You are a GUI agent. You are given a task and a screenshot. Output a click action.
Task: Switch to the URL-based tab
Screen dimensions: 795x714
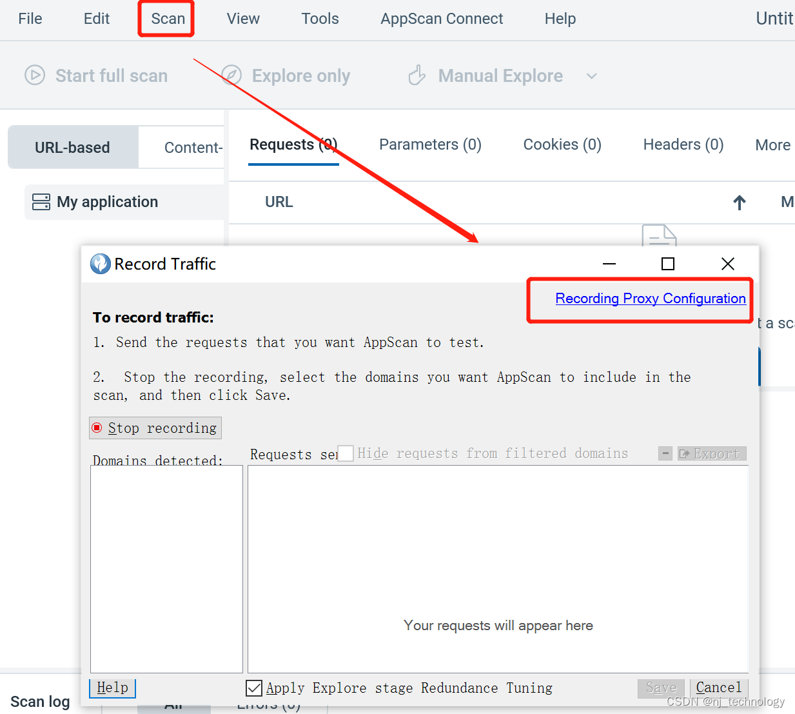click(x=73, y=147)
